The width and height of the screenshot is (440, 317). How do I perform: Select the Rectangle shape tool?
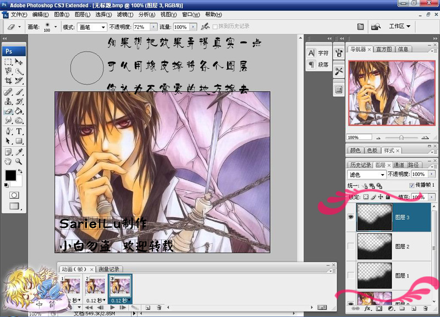pos(19,141)
